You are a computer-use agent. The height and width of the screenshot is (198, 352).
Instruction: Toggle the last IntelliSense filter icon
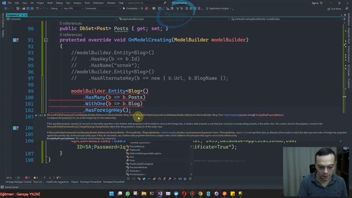(x=190, y=179)
